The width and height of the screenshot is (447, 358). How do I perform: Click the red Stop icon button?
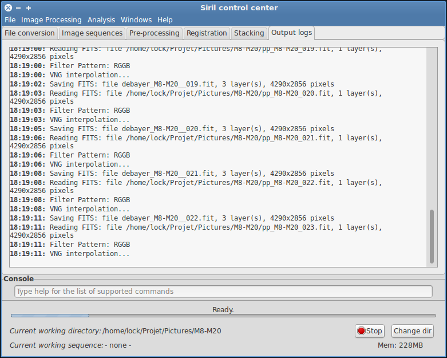coord(369,331)
